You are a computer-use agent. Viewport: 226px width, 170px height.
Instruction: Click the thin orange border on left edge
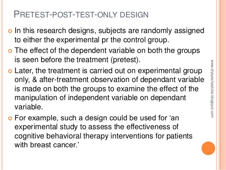2,85
